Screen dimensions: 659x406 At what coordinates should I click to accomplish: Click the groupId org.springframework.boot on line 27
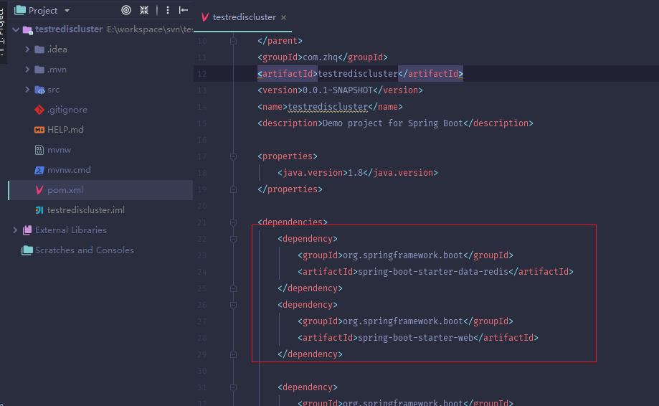(402, 321)
